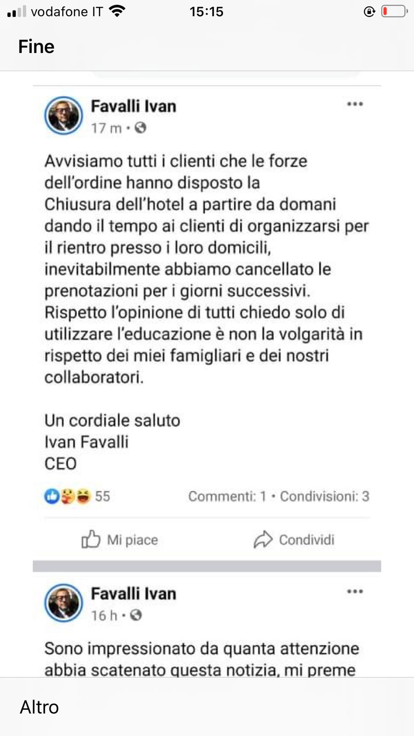Tap the 55 reactions count
Image resolution: width=414 pixels, height=736 pixels.
click(103, 496)
